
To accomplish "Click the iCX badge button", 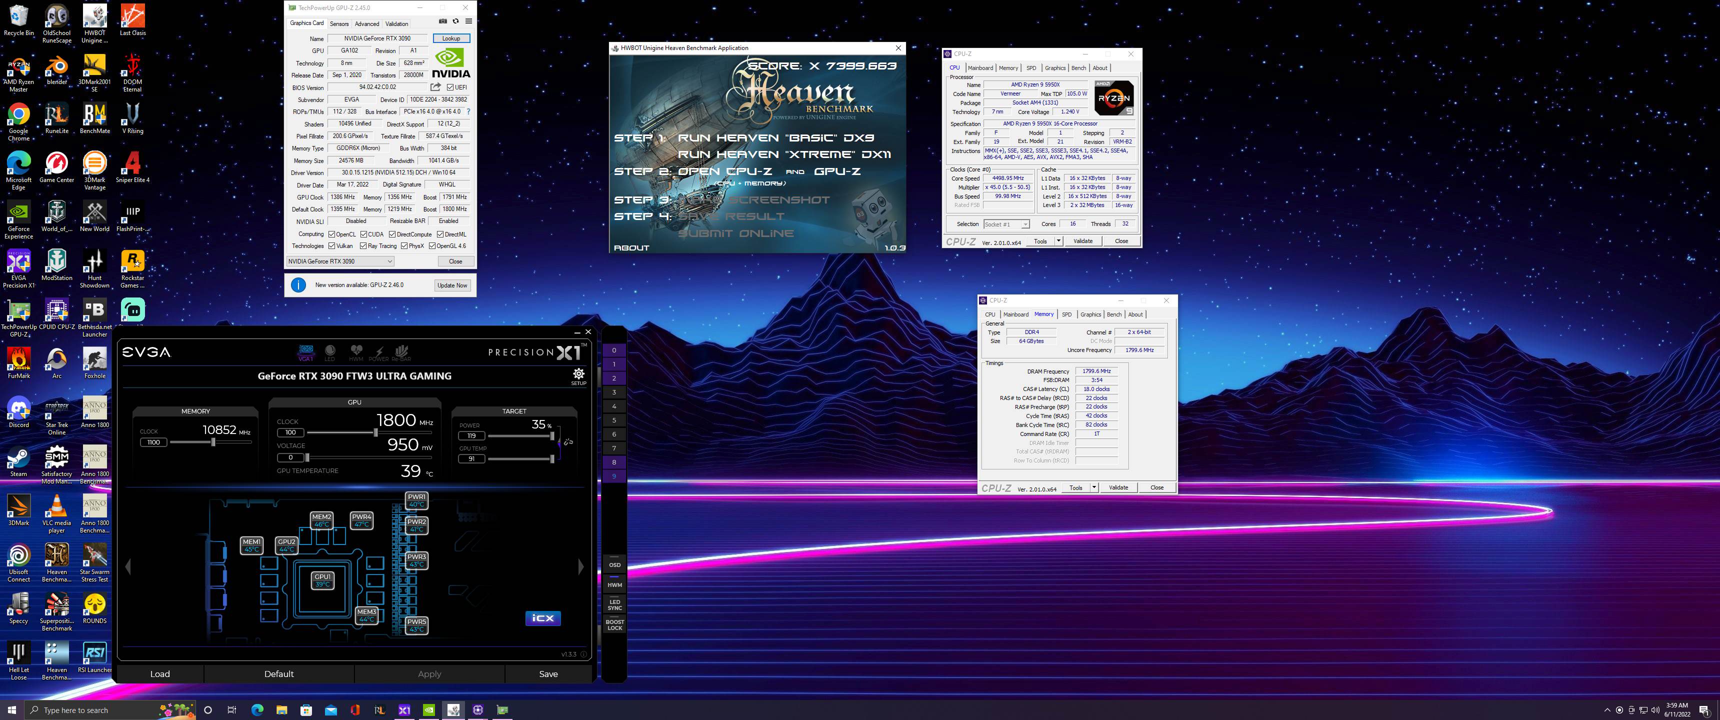I will [543, 618].
